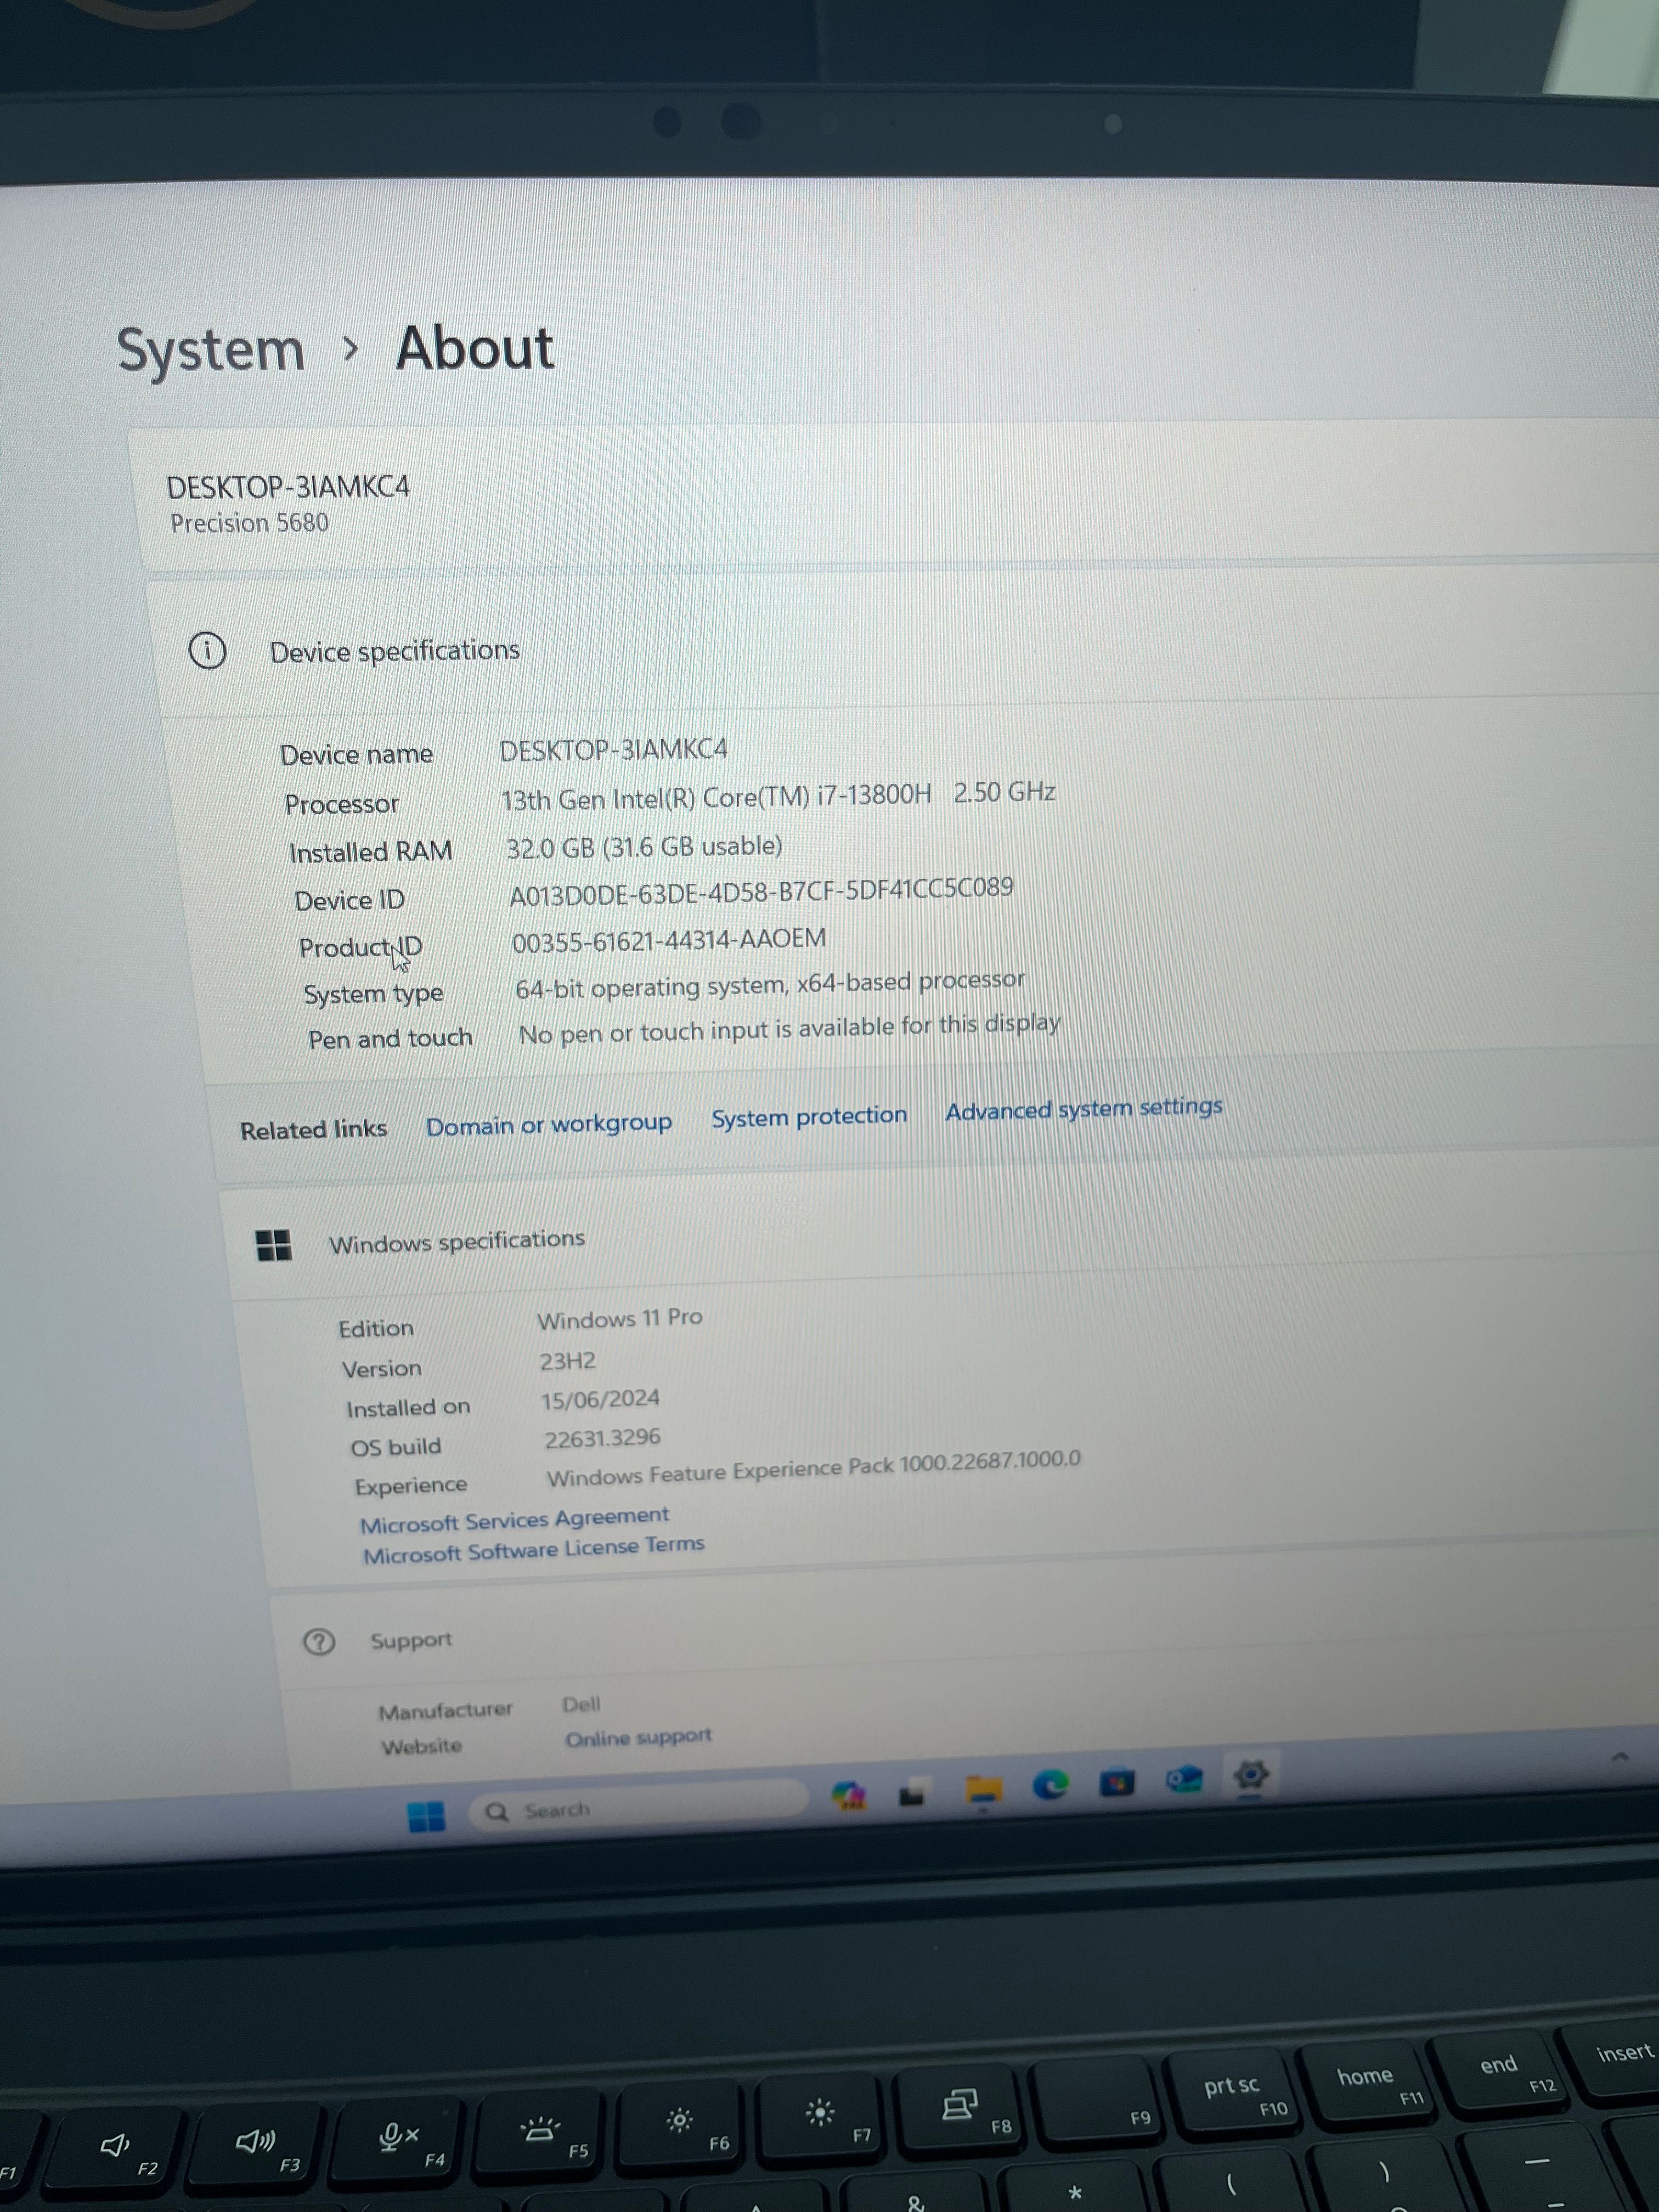Click the 23H2 version value
The height and width of the screenshot is (2212, 1659).
(567, 1362)
